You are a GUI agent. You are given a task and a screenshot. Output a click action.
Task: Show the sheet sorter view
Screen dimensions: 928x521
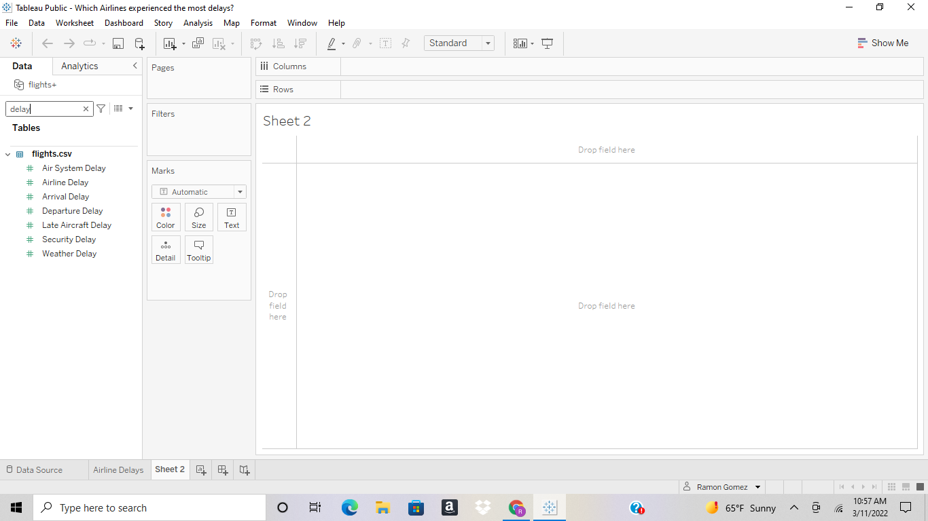(x=892, y=486)
